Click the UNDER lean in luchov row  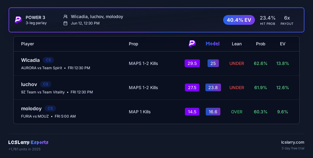pyautogui.click(x=237, y=88)
